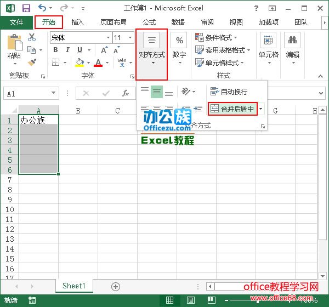The height and width of the screenshot is (307, 329).
Task: Expand 条件格式 conditional formatting menu
Action: coord(216,38)
